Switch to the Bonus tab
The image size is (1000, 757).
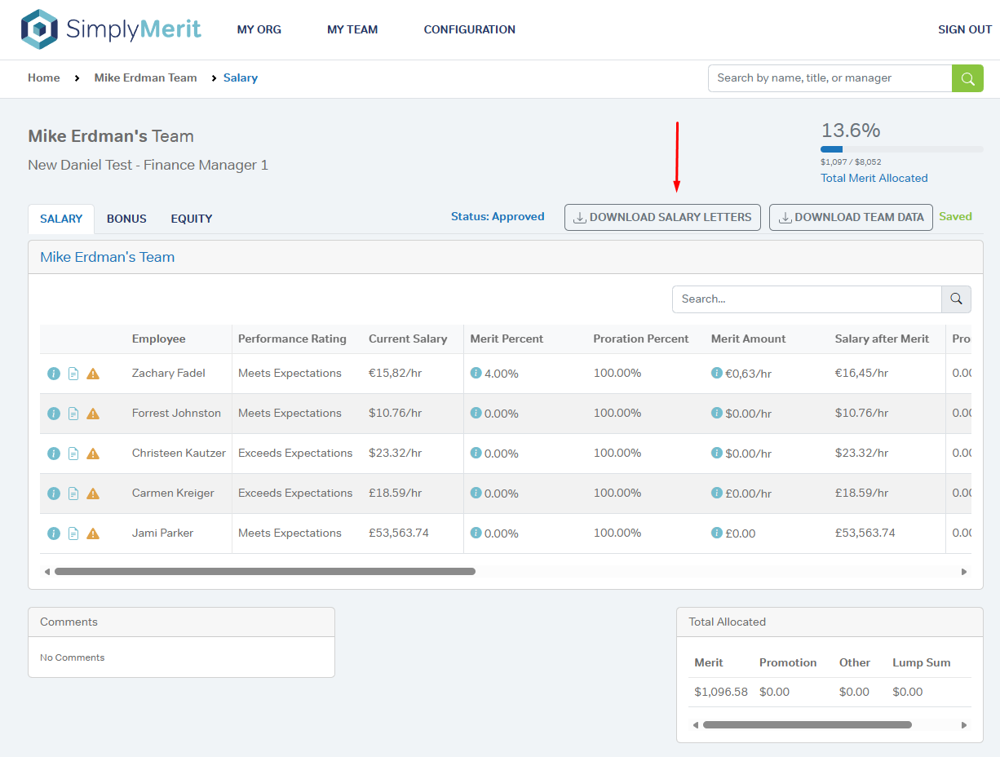click(126, 219)
